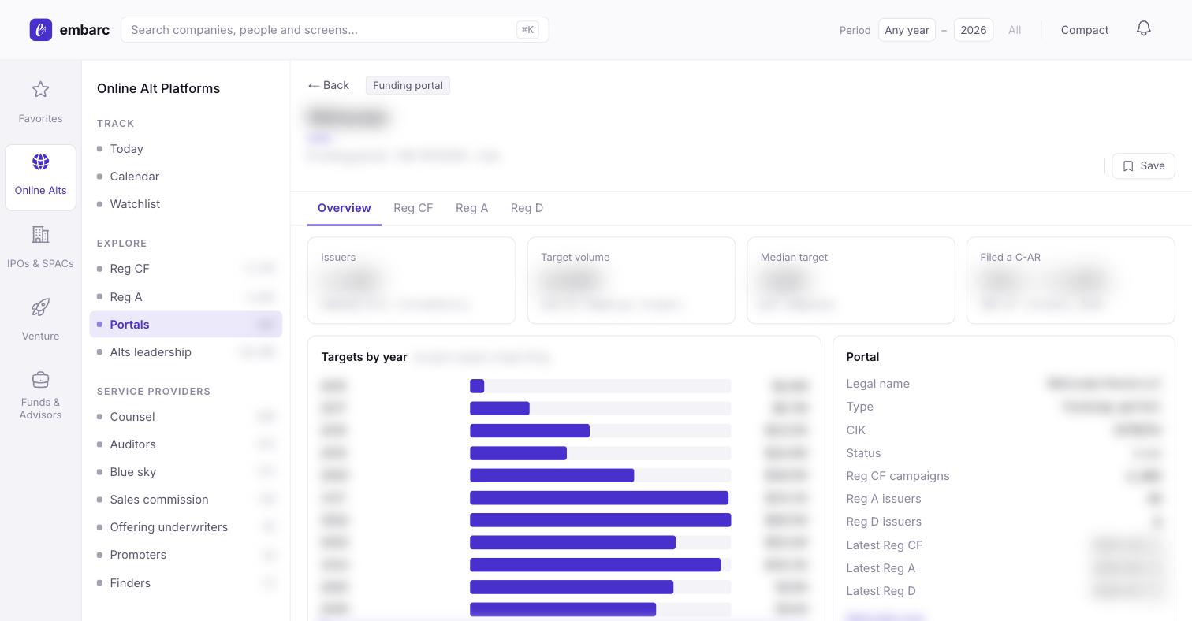Open Counsel service providers
The height and width of the screenshot is (621, 1192).
coord(185,417)
